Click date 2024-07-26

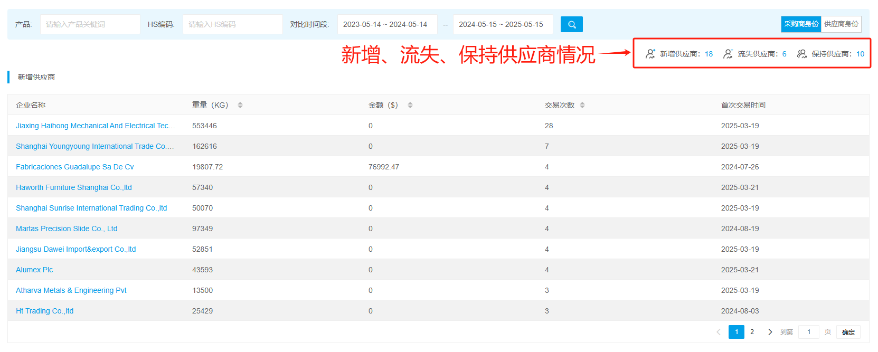[740, 167]
